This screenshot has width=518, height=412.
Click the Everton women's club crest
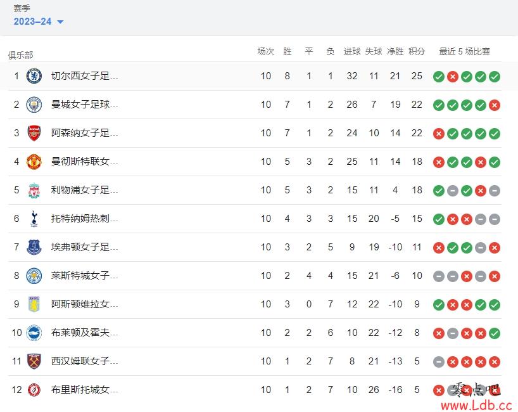34,247
